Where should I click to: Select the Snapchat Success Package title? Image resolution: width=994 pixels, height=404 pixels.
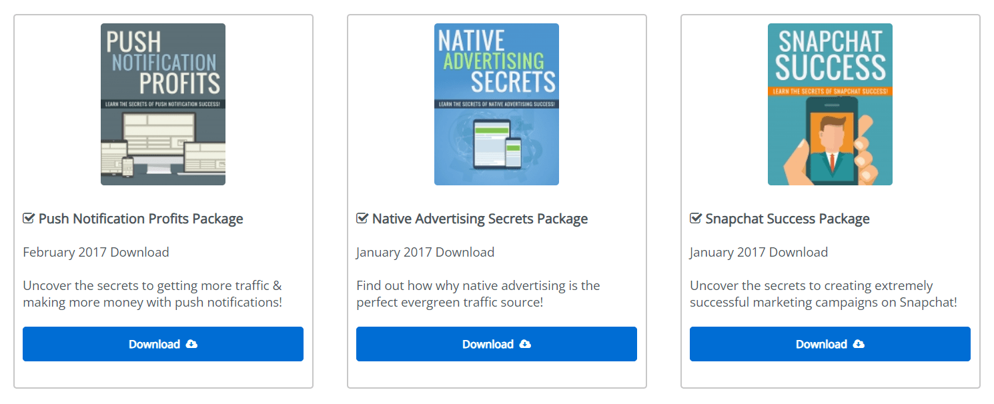787,219
